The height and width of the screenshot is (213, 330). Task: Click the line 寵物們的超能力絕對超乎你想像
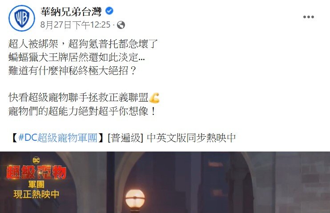click(82, 111)
